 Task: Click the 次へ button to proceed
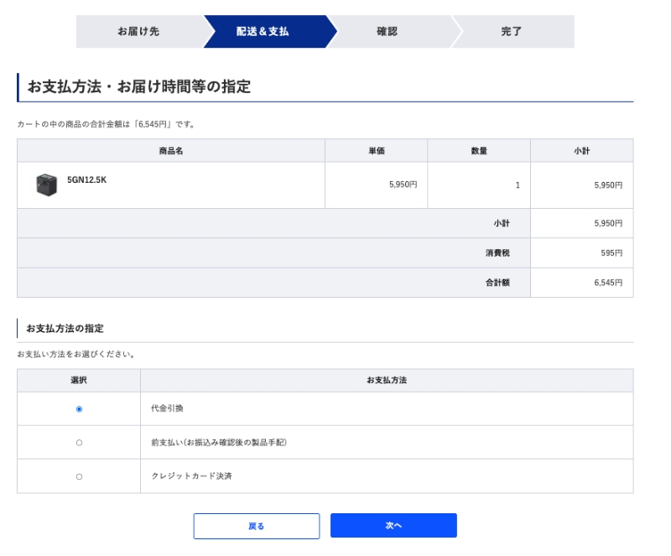click(x=394, y=524)
